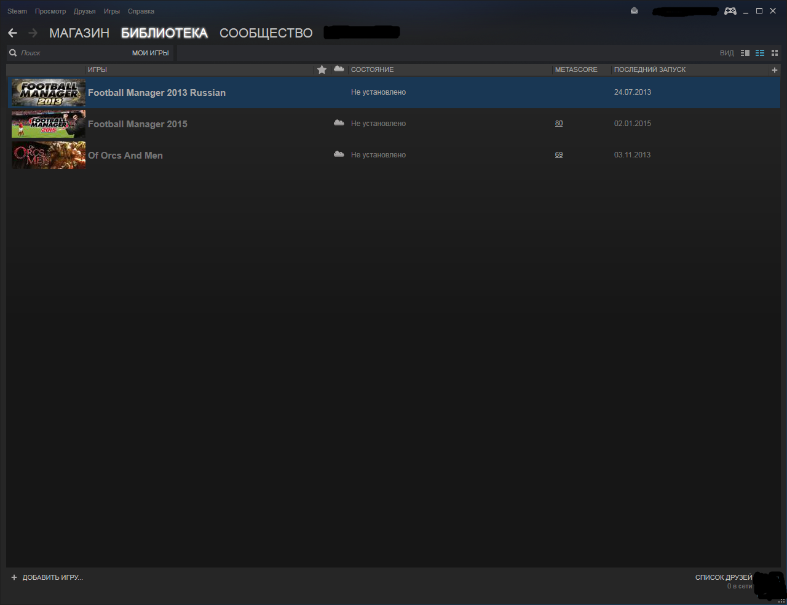Click the plus icon beside Добавить игру
787x605 pixels.
(14, 577)
